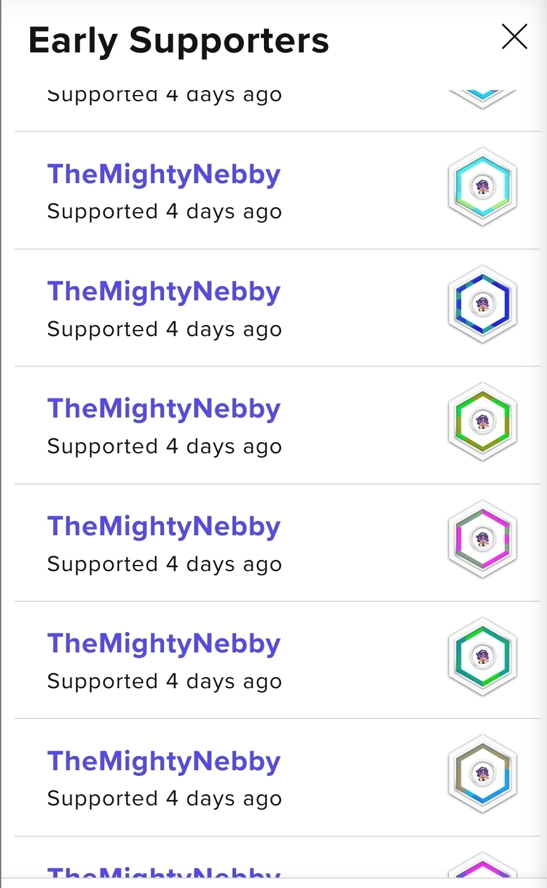The image size is (547, 888).
Task: Click the cut-off TheMightyNebby name at bottom
Action: click(164, 871)
